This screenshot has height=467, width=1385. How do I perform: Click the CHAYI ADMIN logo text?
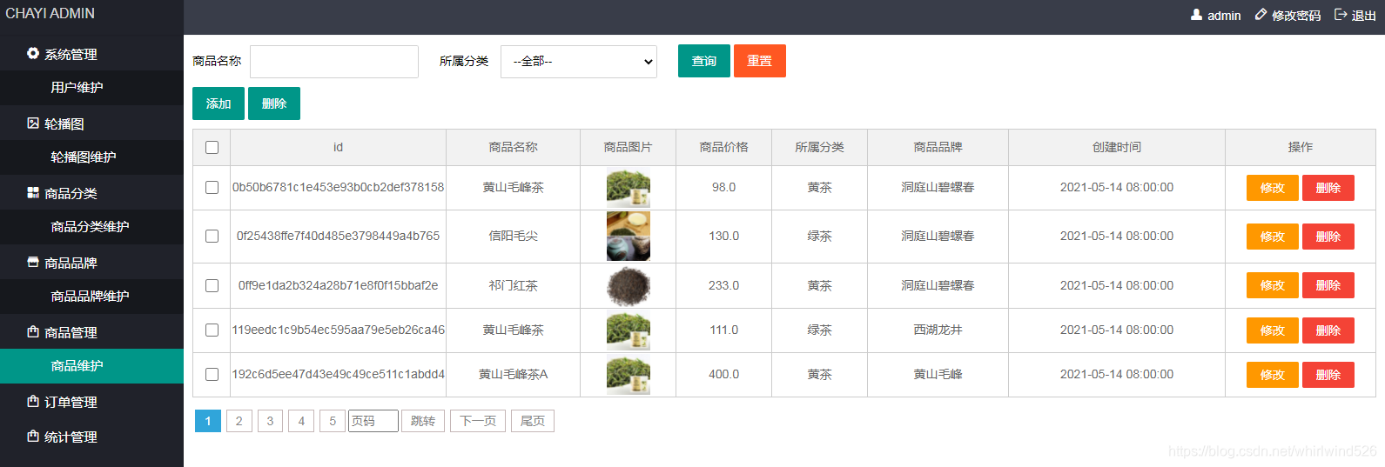tap(50, 13)
